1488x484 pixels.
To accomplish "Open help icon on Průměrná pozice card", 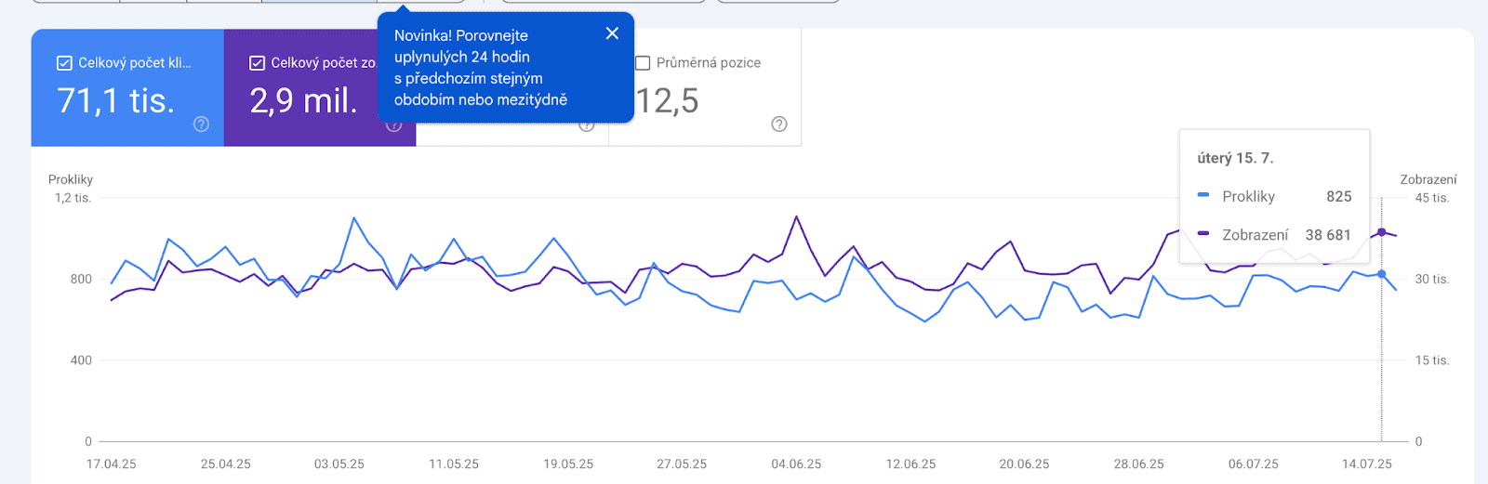I will coord(779,124).
